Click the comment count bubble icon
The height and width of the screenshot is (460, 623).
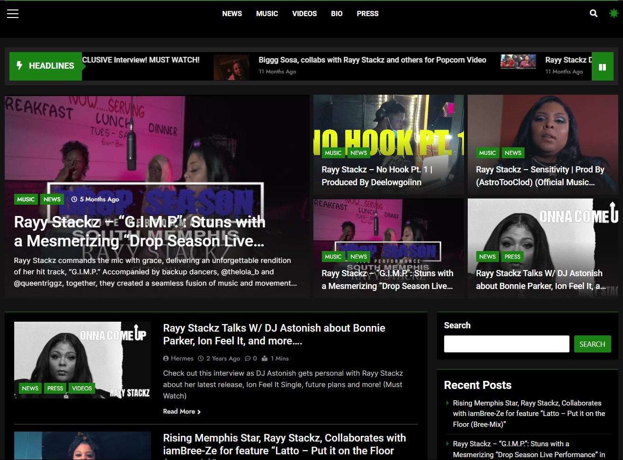tap(248, 359)
